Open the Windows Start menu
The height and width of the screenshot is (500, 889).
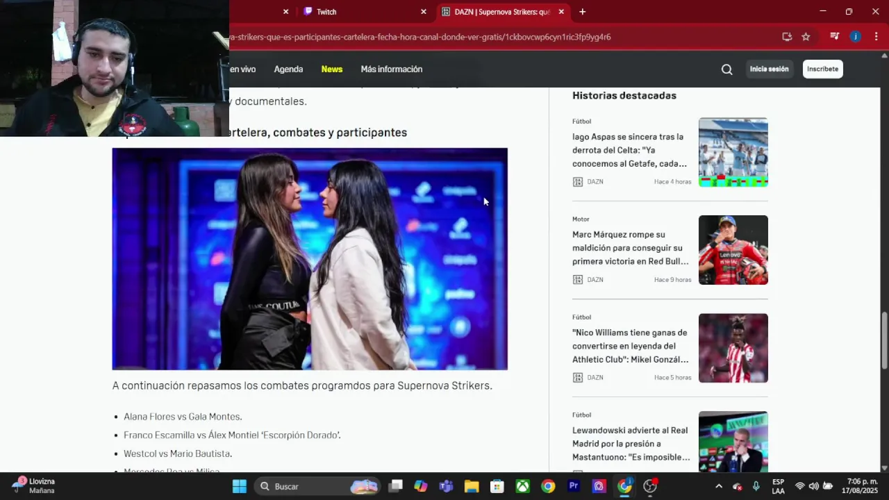point(239,486)
